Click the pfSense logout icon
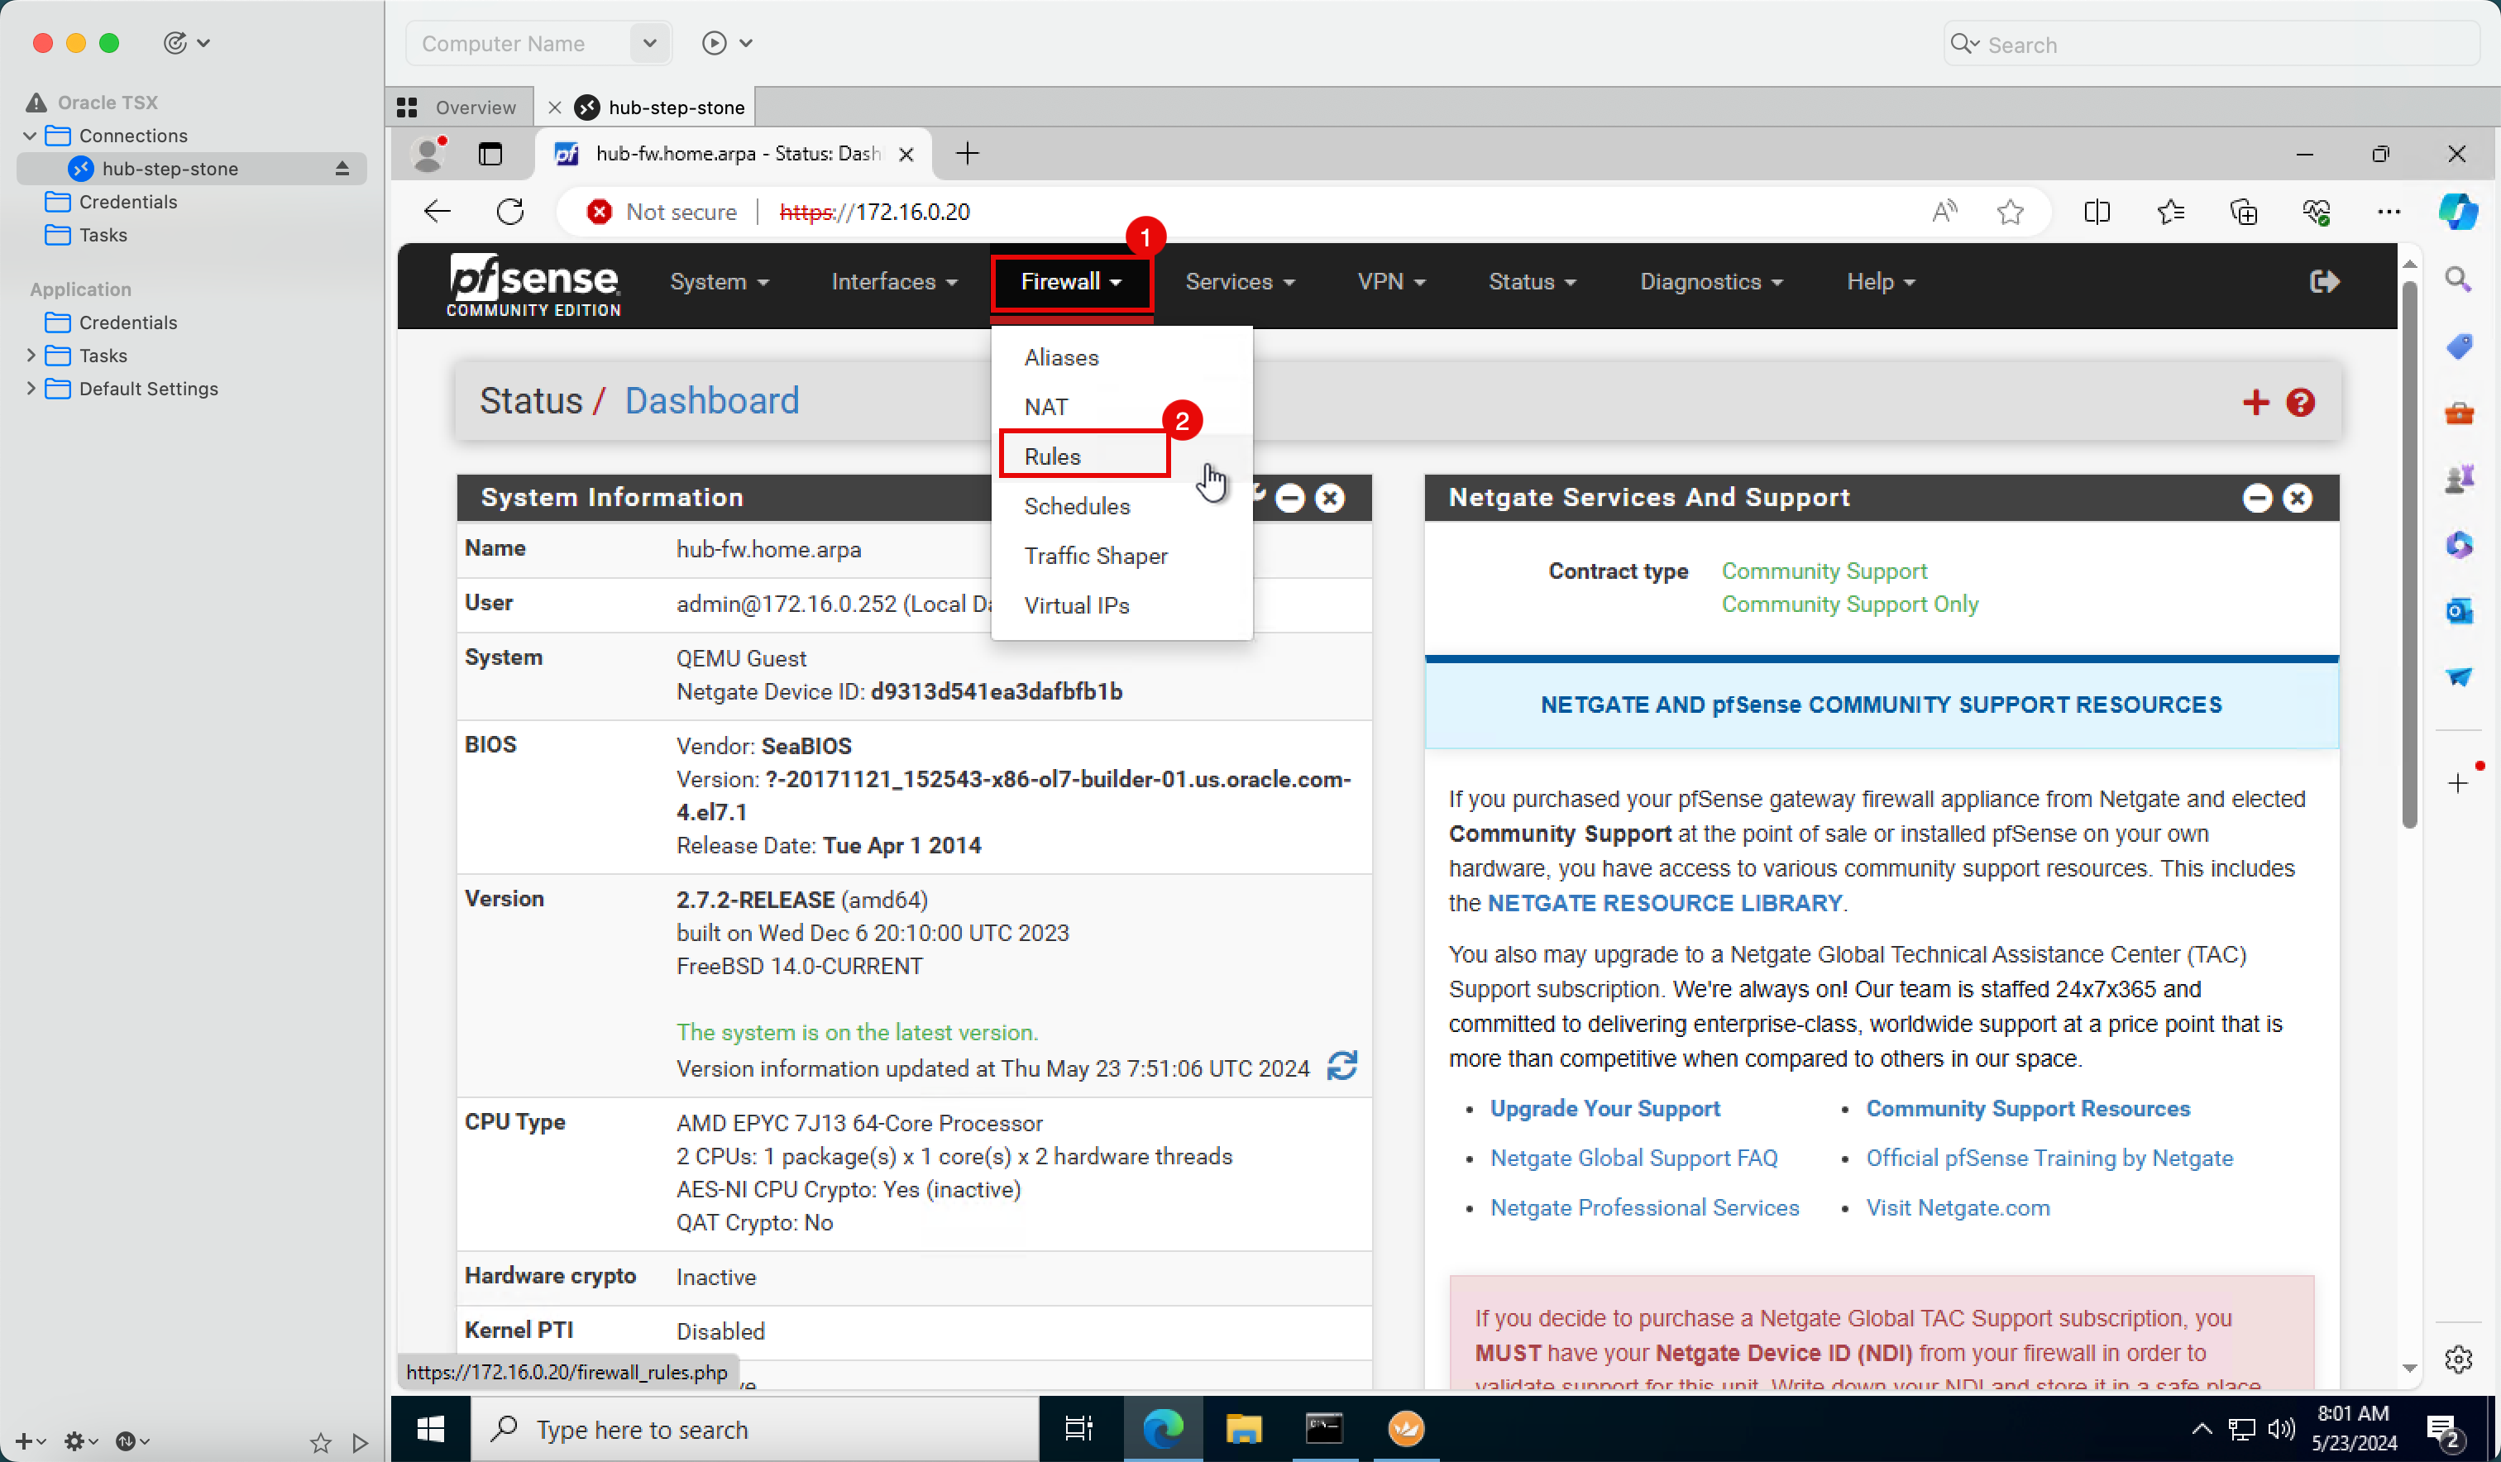Image resolution: width=2501 pixels, height=1462 pixels. pos(2323,282)
